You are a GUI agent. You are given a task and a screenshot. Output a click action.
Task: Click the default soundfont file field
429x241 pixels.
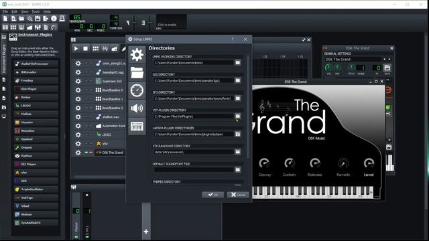[x=194, y=169]
